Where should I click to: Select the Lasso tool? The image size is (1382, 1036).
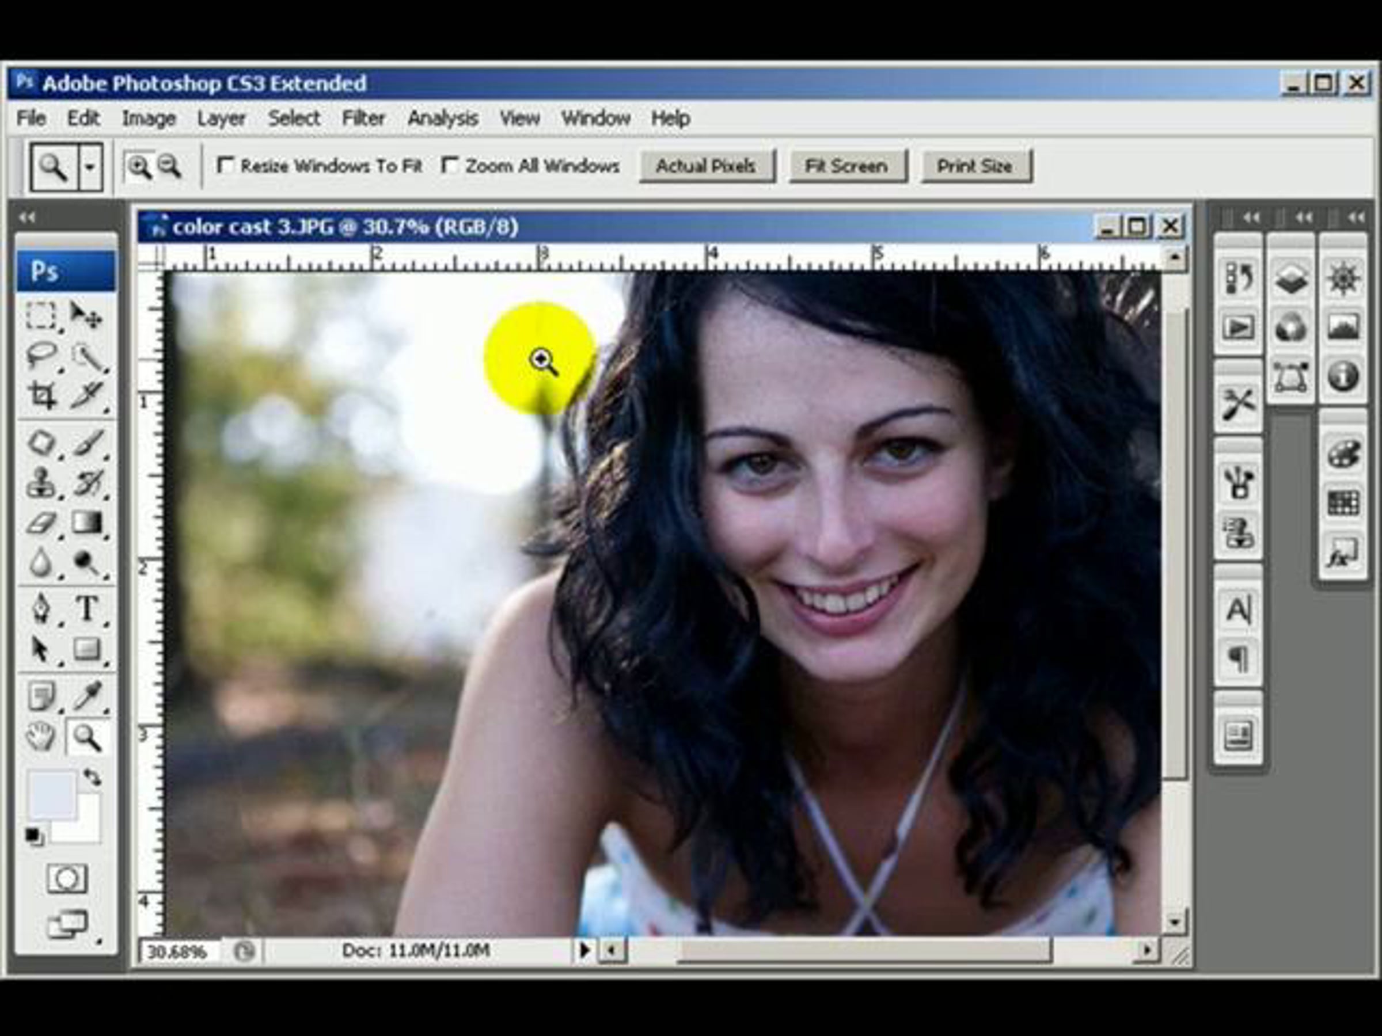point(42,355)
